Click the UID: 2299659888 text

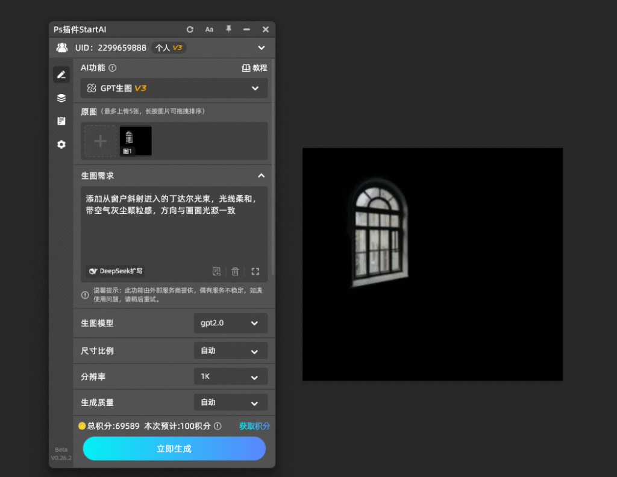pos(111,48)
